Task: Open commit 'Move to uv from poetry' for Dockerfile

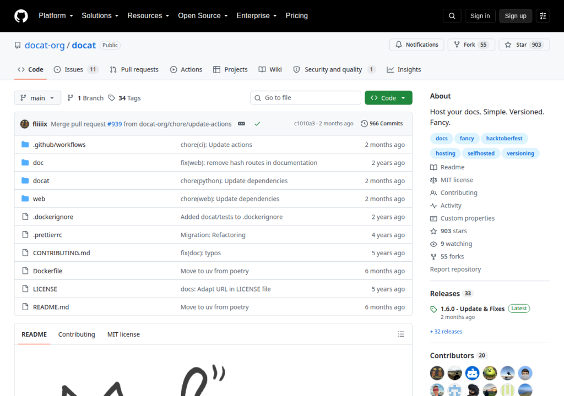Action: [x=215, y=271]
